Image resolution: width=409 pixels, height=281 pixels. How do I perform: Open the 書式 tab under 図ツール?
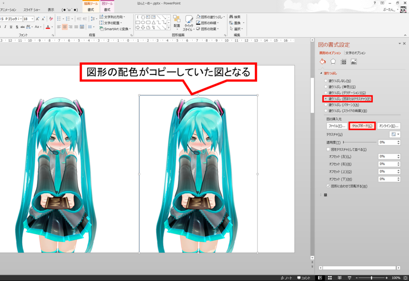(107, 10)
